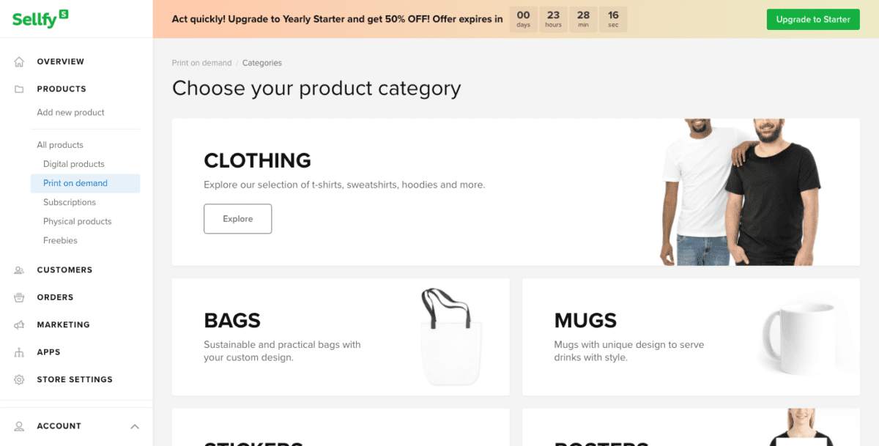
Task: Click the Account person icon
Action: 19,426
